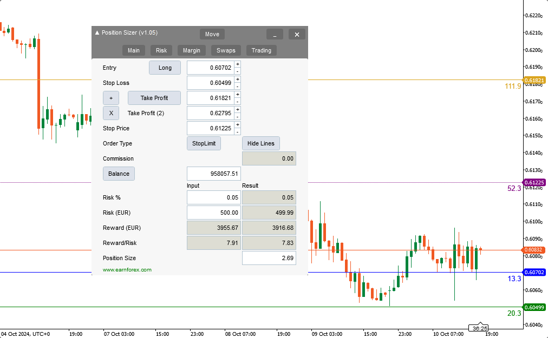Remove Take Profit (2) with X button
This screenshot has width=548, height=338.
point(110,113)
